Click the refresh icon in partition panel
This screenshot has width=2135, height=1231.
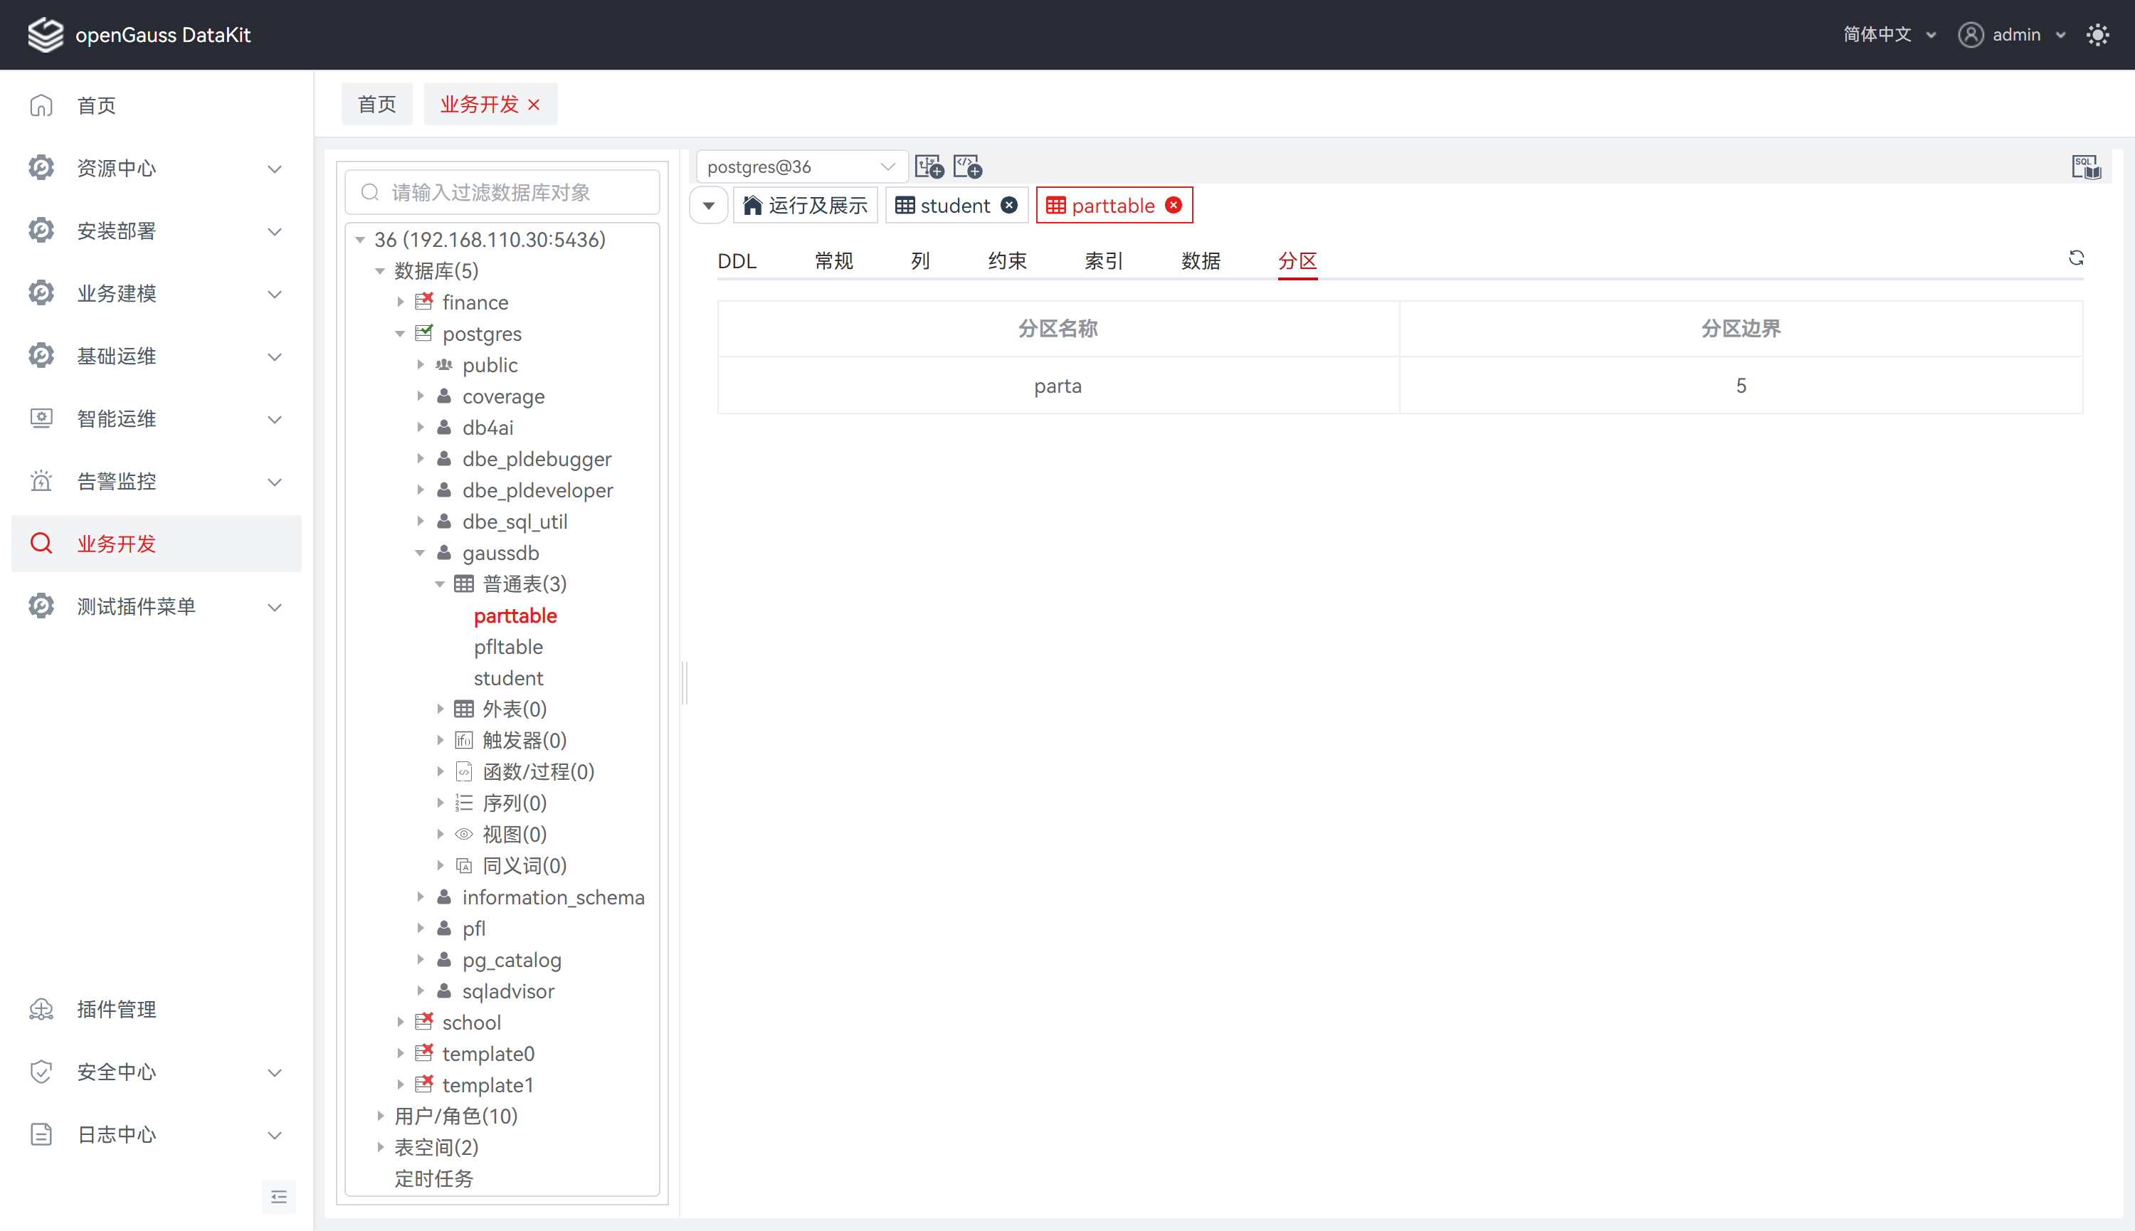pos(2076,258)
